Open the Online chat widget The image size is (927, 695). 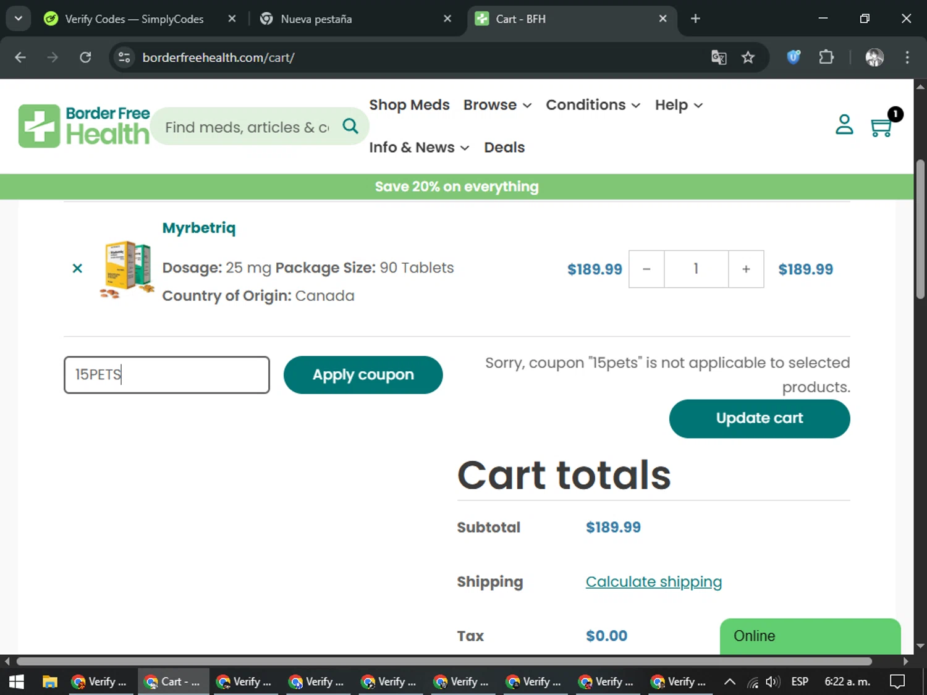click(x=810, y=636)
